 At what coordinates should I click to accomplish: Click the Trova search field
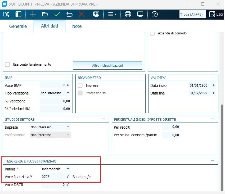[x=193, y=15]
